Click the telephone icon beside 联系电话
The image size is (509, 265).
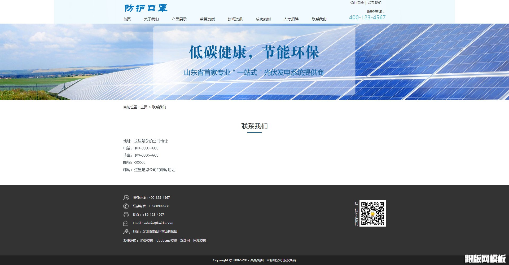tap(126, 206)
